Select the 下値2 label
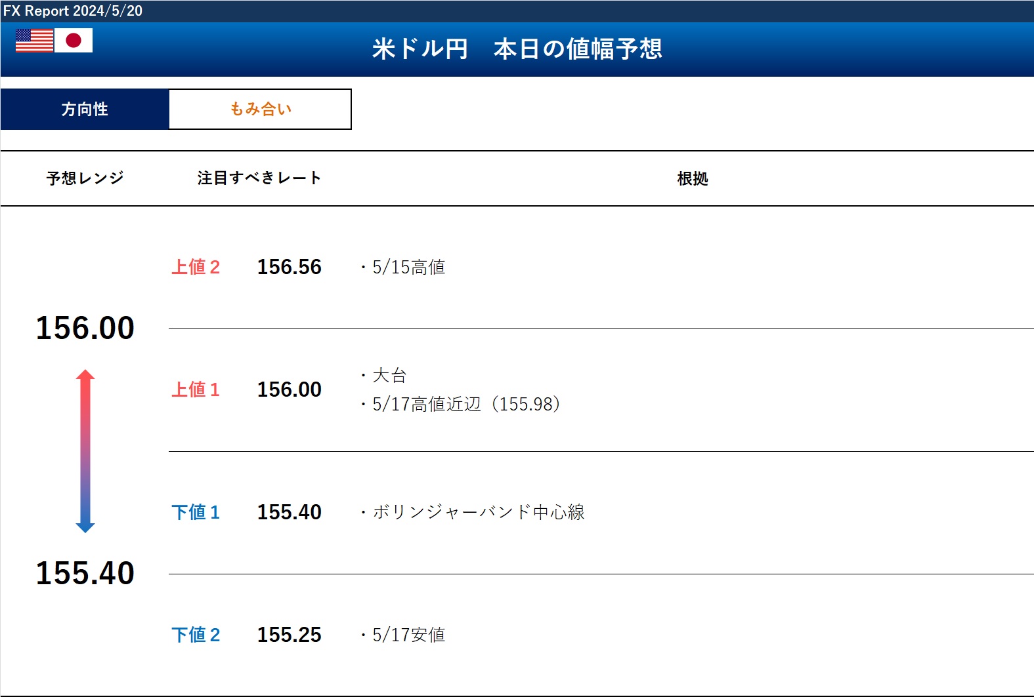 (196, 635)
